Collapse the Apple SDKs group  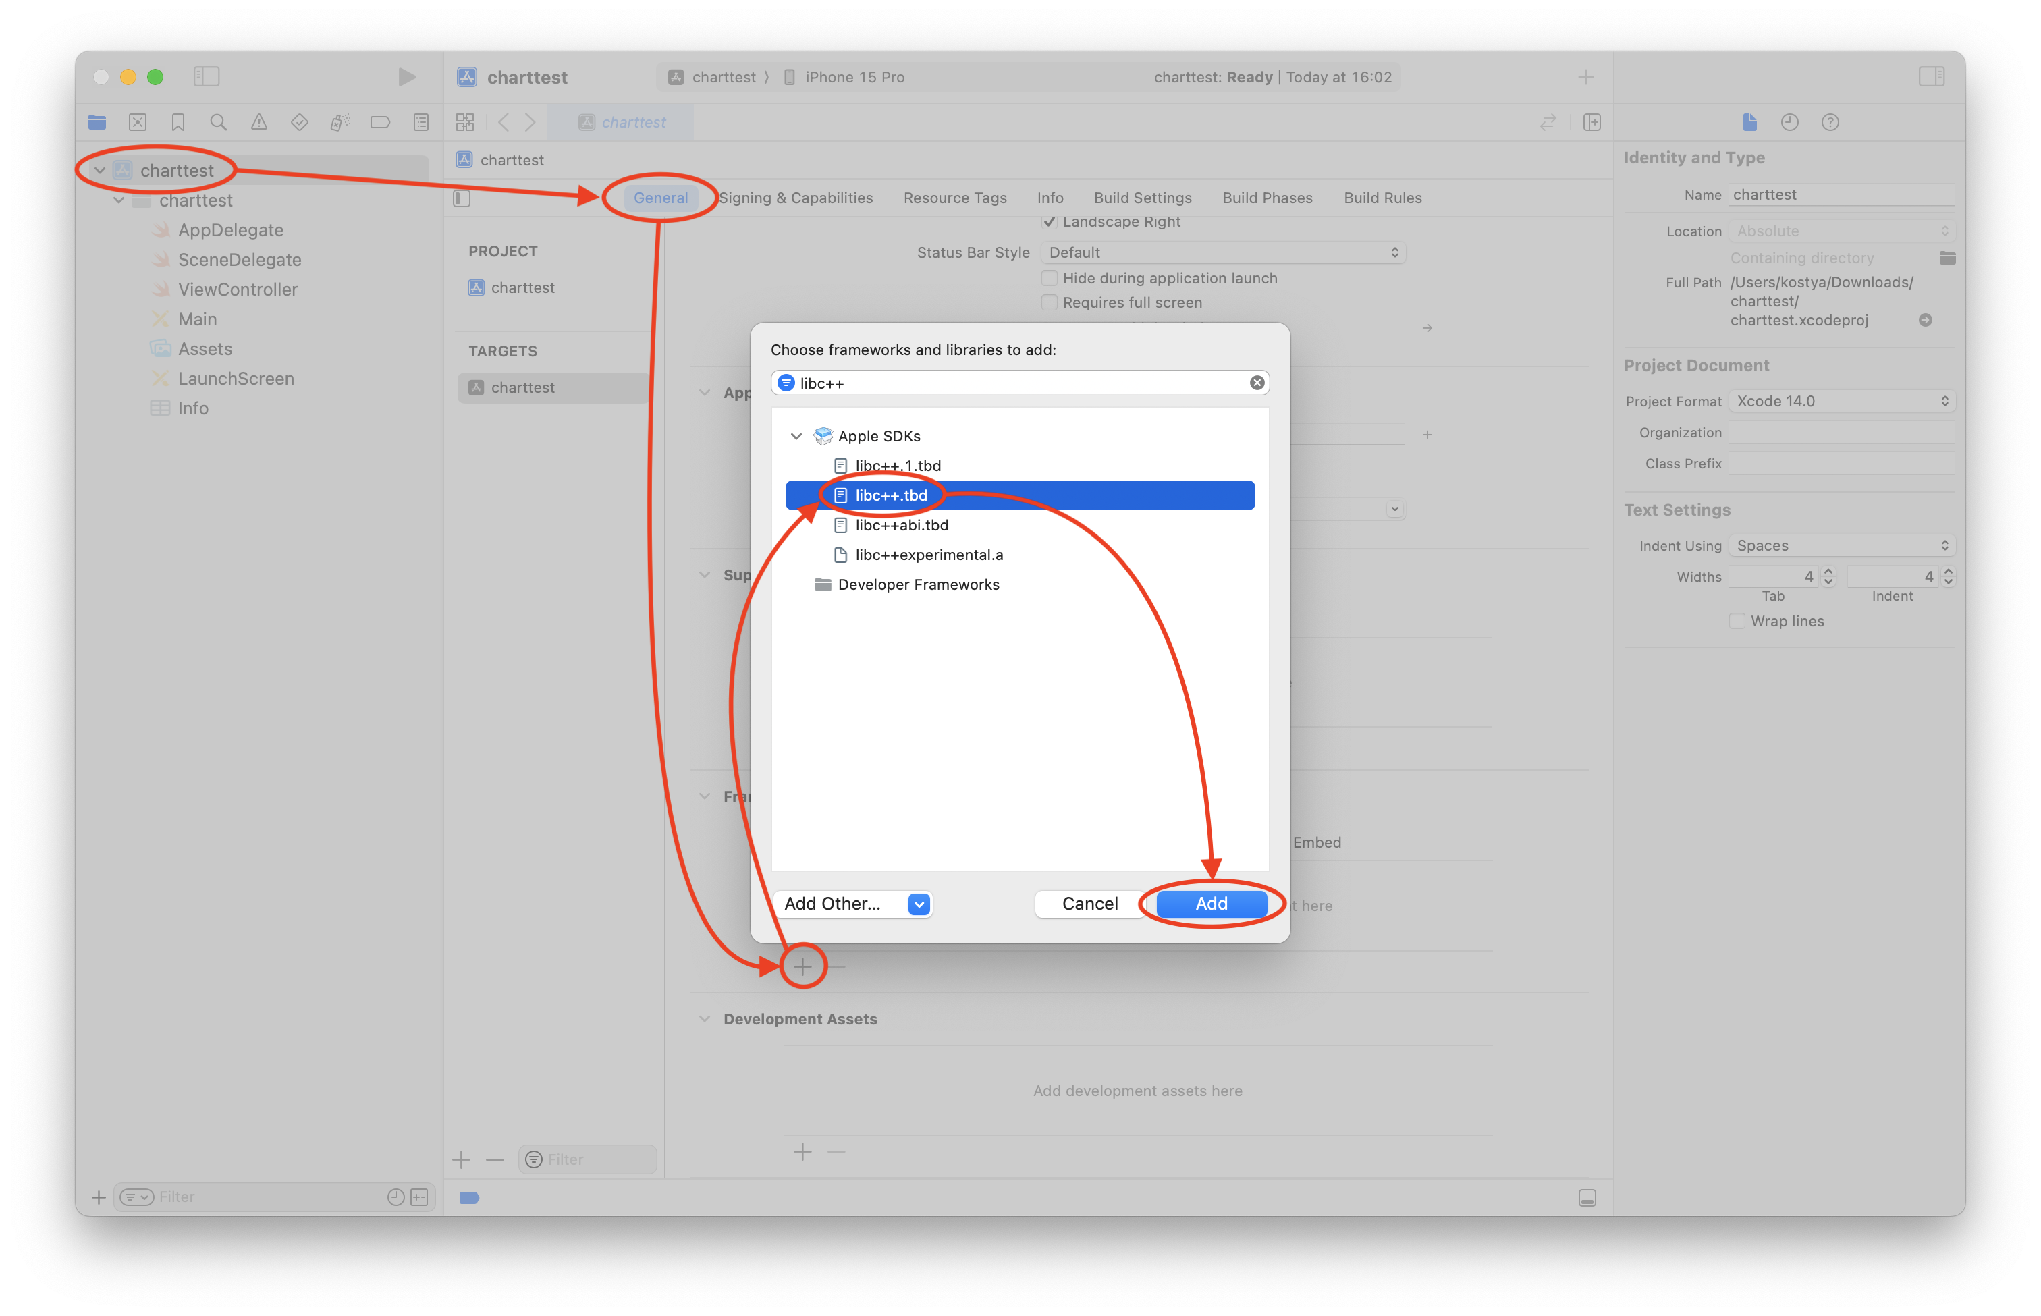coord(796,436)
